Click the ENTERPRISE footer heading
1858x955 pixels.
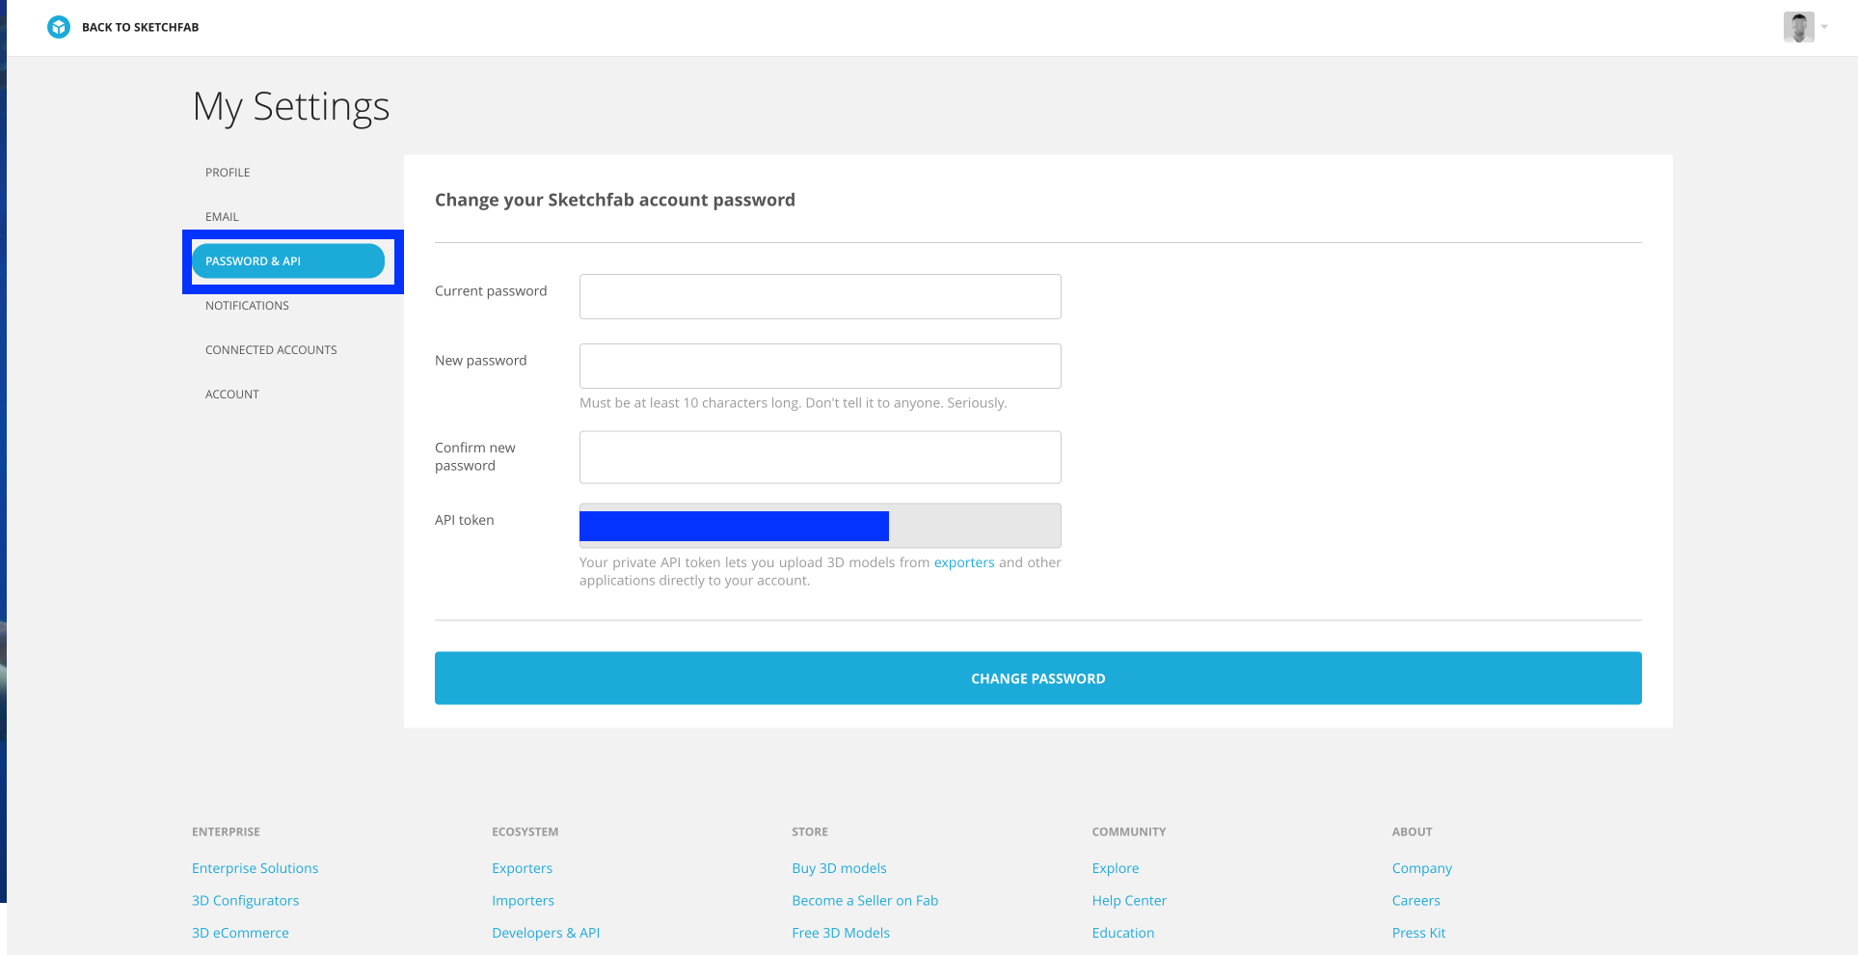226,832
